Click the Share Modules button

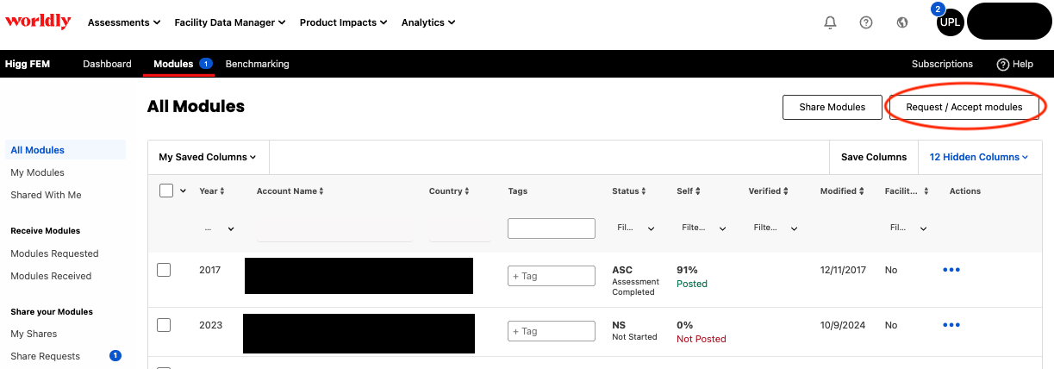coord(832,107)
